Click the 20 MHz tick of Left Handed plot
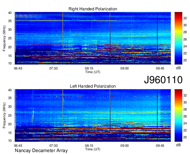 [10, 124]
